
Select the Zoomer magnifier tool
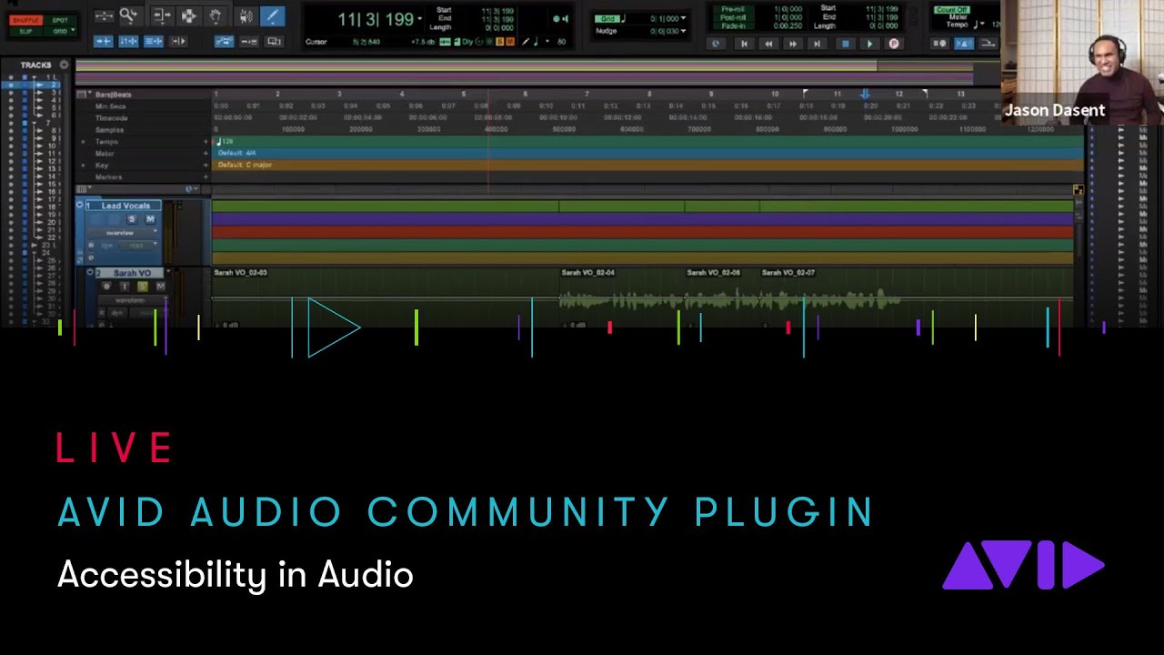(x=128, y=15)
